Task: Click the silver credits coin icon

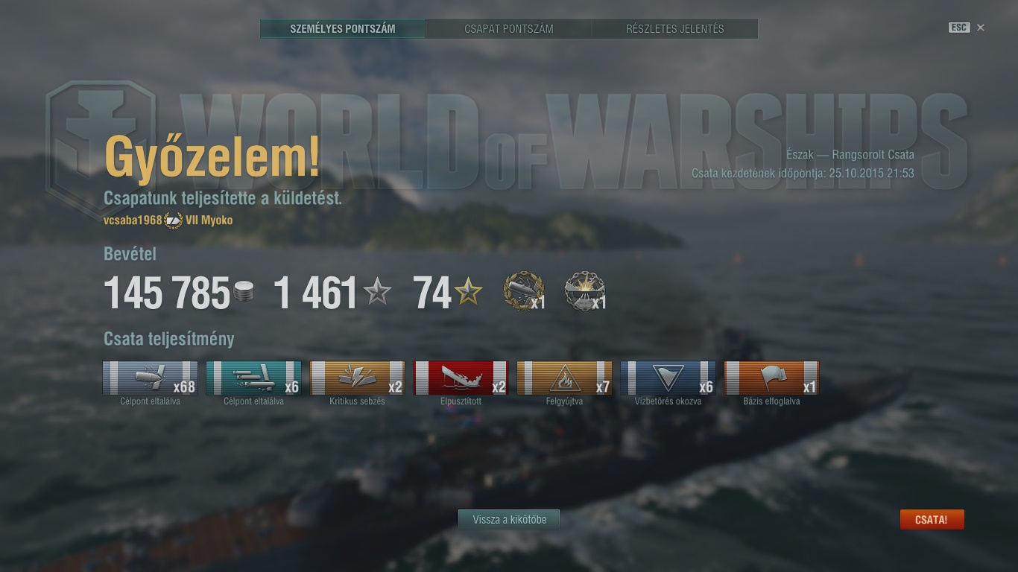Action: click(x=244, y=293)
